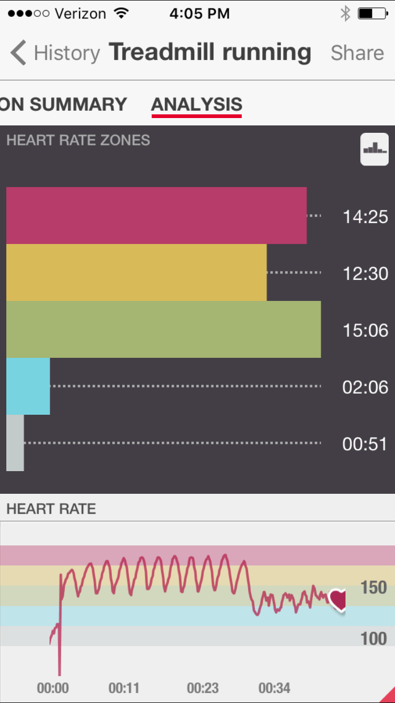
Task: Switch to the ANALYSIS tab
Action: (196, 104)
